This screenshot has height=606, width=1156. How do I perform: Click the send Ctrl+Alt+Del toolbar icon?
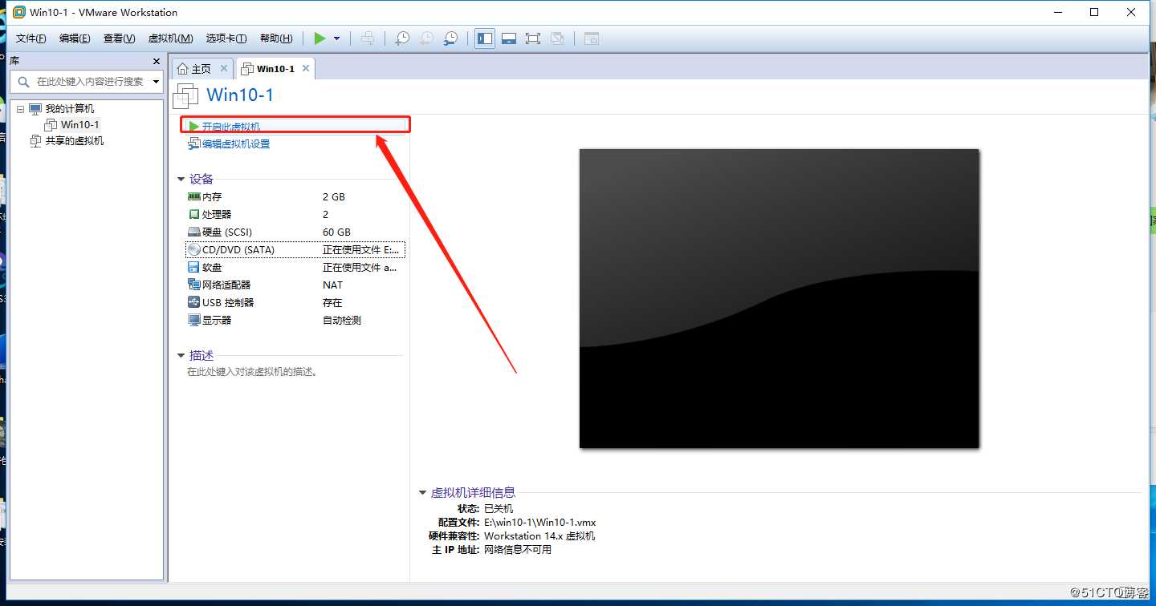tap(368, 38)
